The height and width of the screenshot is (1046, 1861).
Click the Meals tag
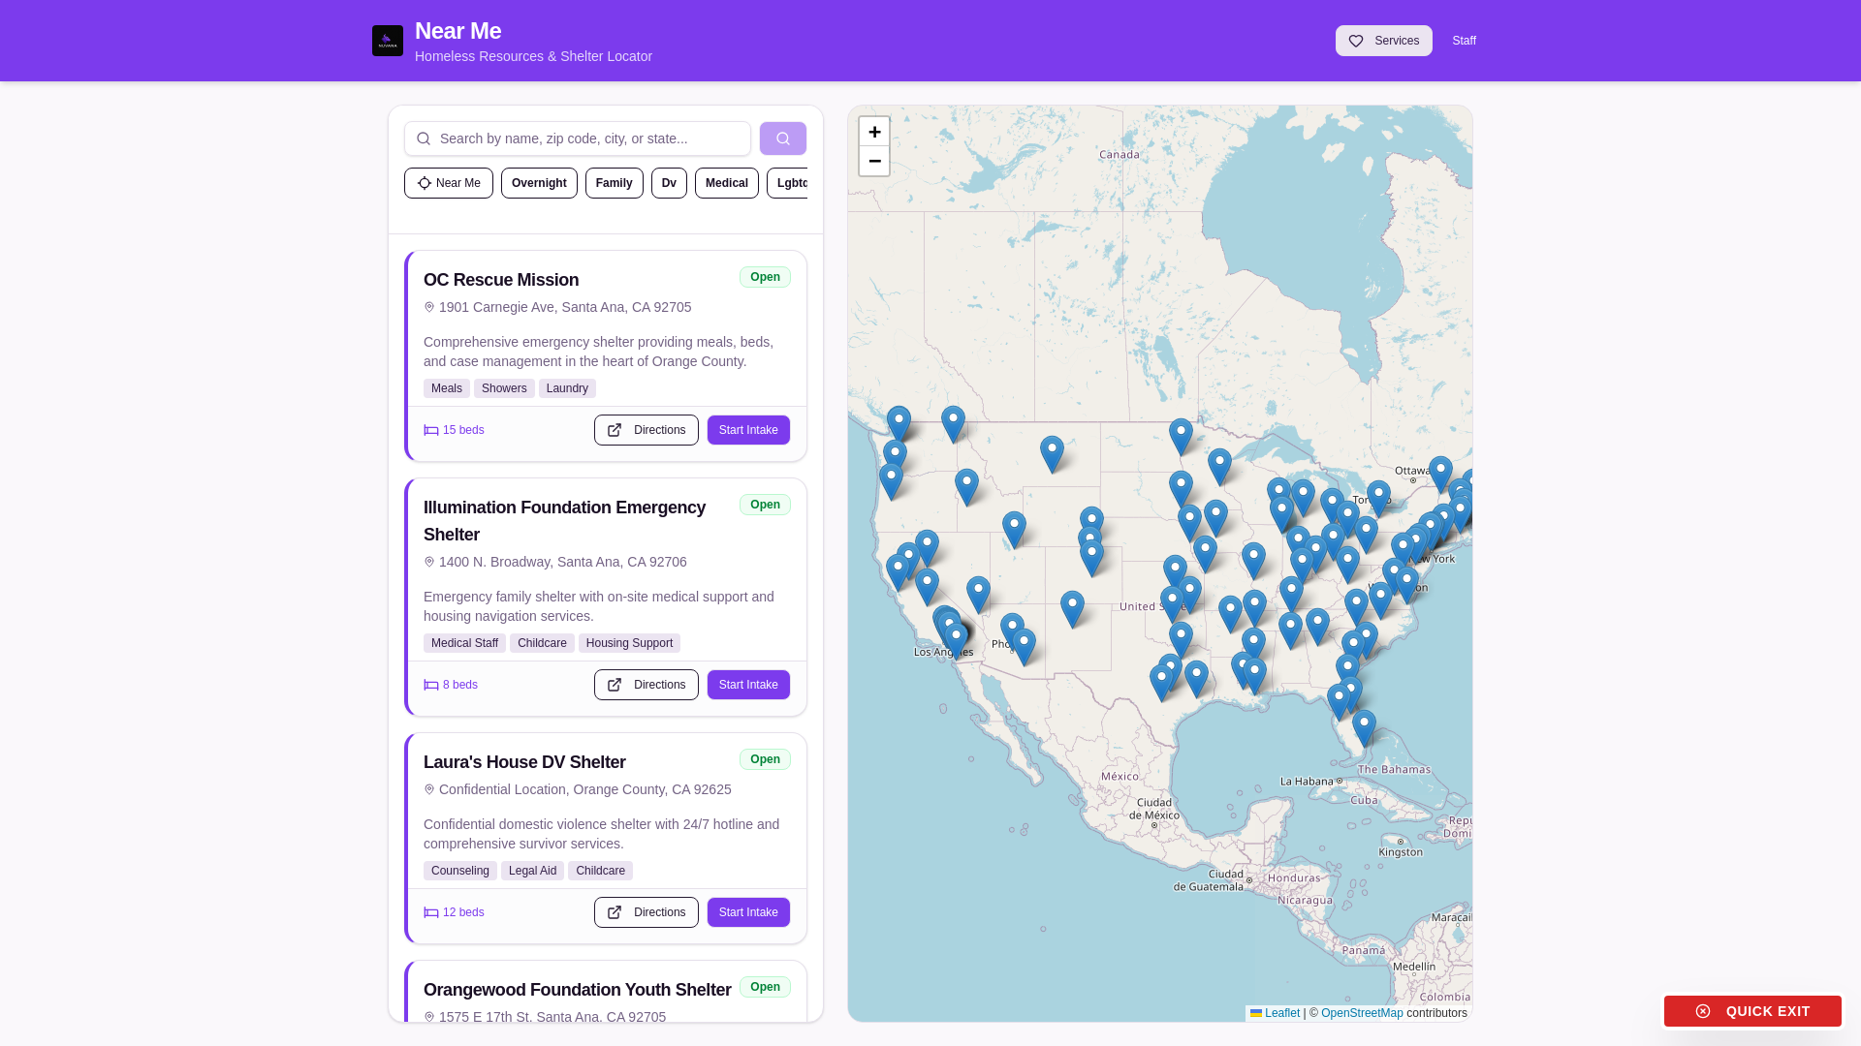[447, 388]
